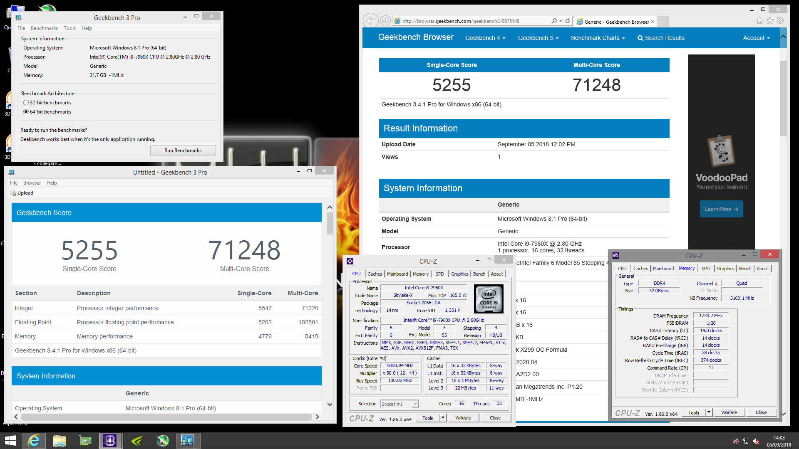Click the Run Benchmarks button

tap(183, 150)
